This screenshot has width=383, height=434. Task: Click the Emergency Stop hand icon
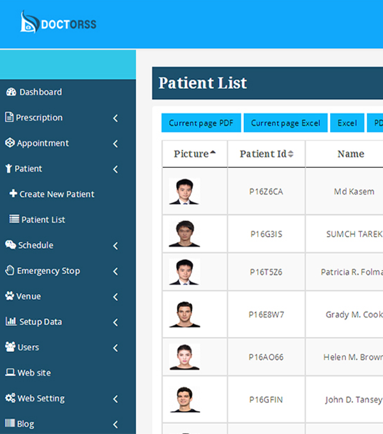tap(10, 270)
